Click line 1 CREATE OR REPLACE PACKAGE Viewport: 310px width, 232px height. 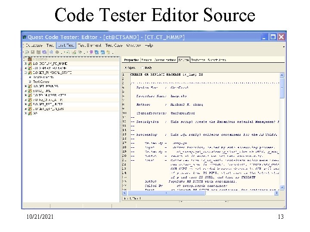point(167,75)
